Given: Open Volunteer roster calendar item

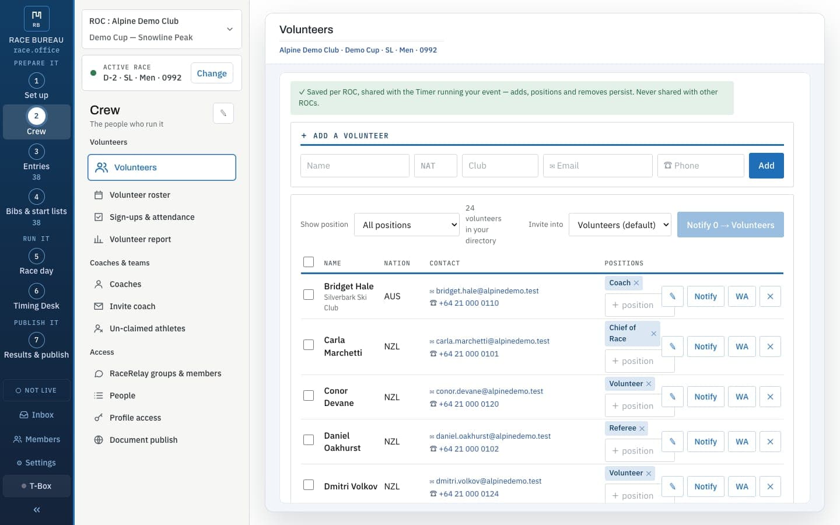Looking at the screenshot, I should click(x=162, y=195).
